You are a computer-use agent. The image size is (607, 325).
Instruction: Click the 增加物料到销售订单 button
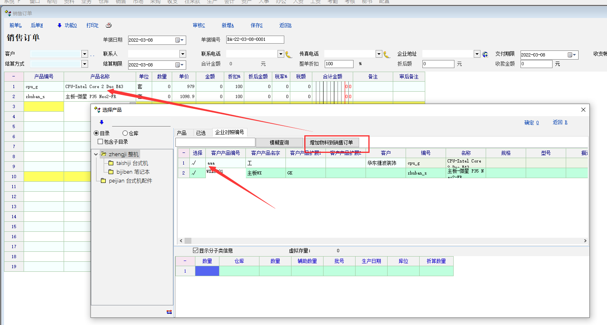[331, 142]
